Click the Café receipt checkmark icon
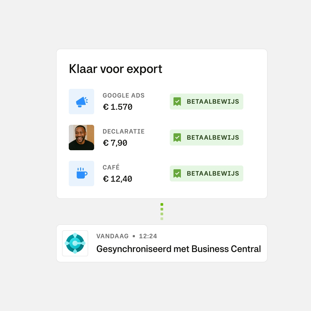Screen dimensions: 311x311 click(x=177, y=173)
